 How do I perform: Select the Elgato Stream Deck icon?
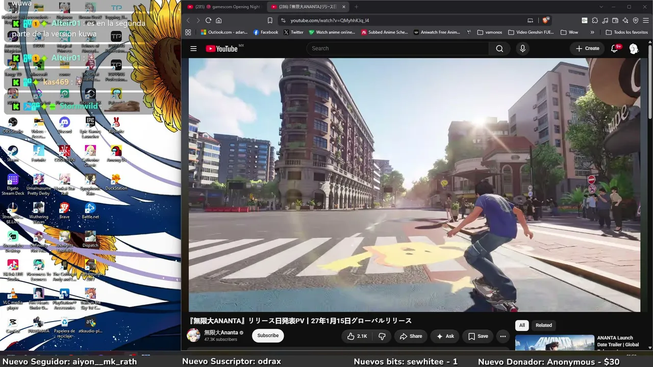(x=13, y=185)
